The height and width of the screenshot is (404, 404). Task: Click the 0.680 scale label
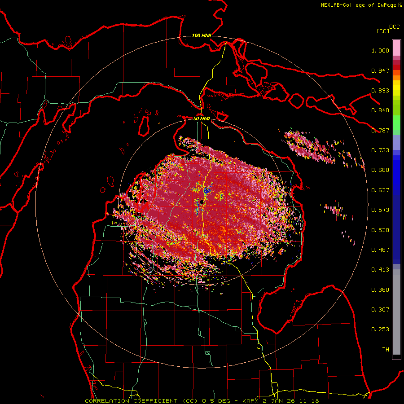[x=380, y=170]
